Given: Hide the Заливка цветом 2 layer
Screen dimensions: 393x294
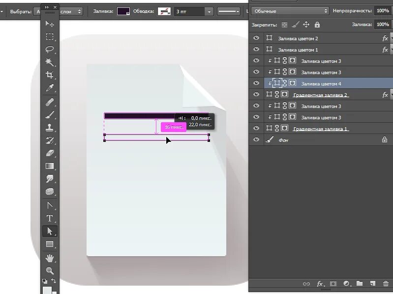Looking at the screenshot, I should pyautogui.click(x=256, y=38).
